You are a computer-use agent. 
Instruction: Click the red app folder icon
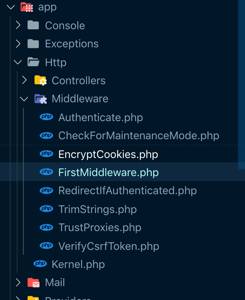pyautogui.click(x=27, y=7)
